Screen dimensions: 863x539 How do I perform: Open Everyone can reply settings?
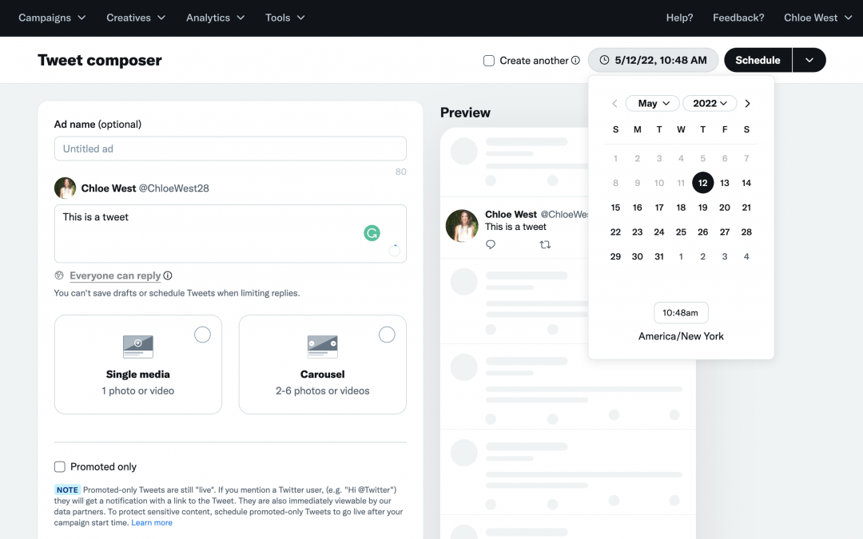point(115,275)
